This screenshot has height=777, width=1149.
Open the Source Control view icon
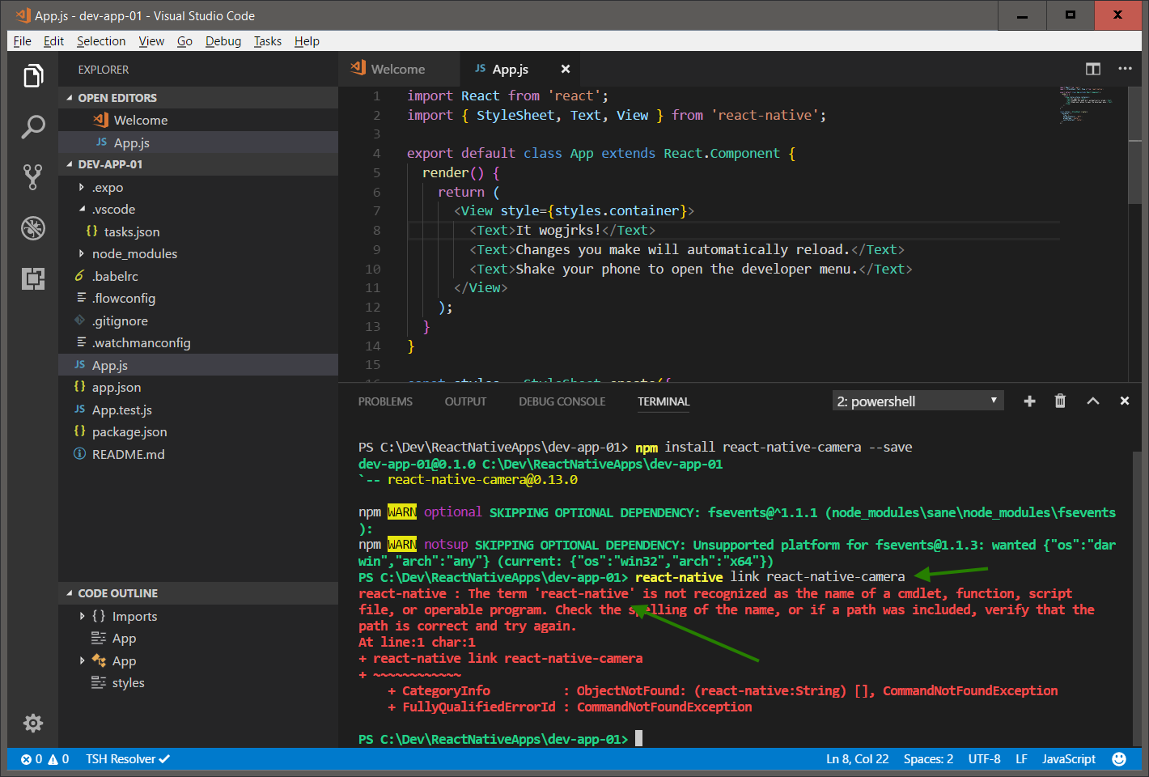click(32, 177)
